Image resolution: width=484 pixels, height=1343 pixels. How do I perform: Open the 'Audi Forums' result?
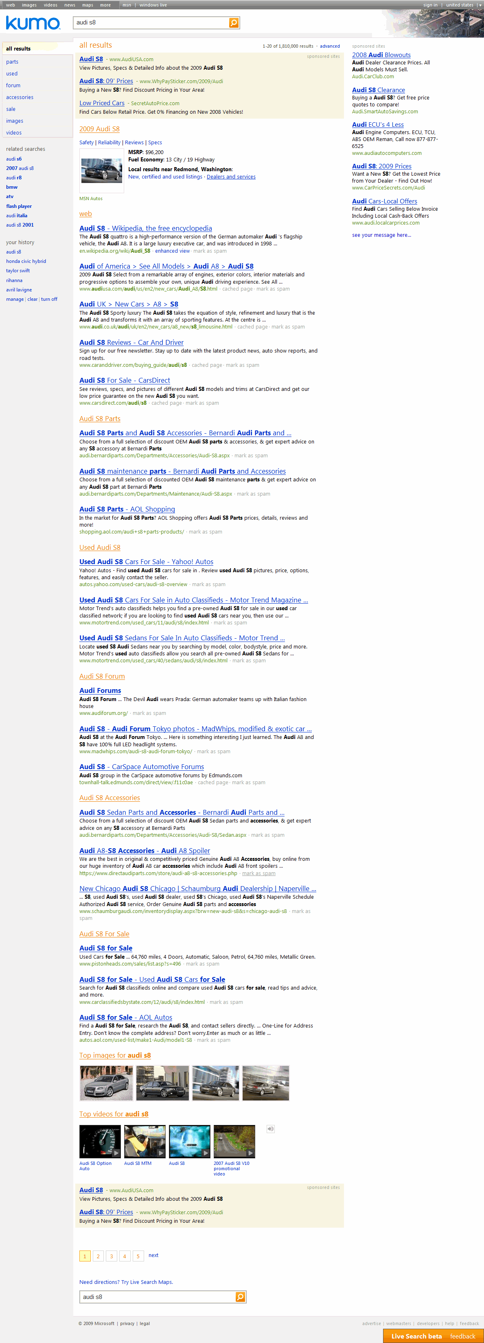click(100, 691)
